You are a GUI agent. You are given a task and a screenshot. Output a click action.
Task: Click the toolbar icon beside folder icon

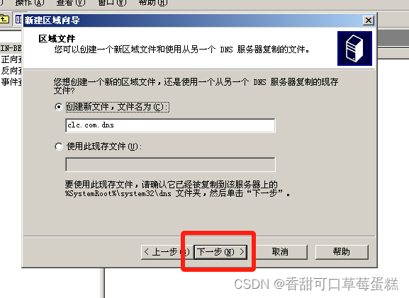tap(18, 19)
